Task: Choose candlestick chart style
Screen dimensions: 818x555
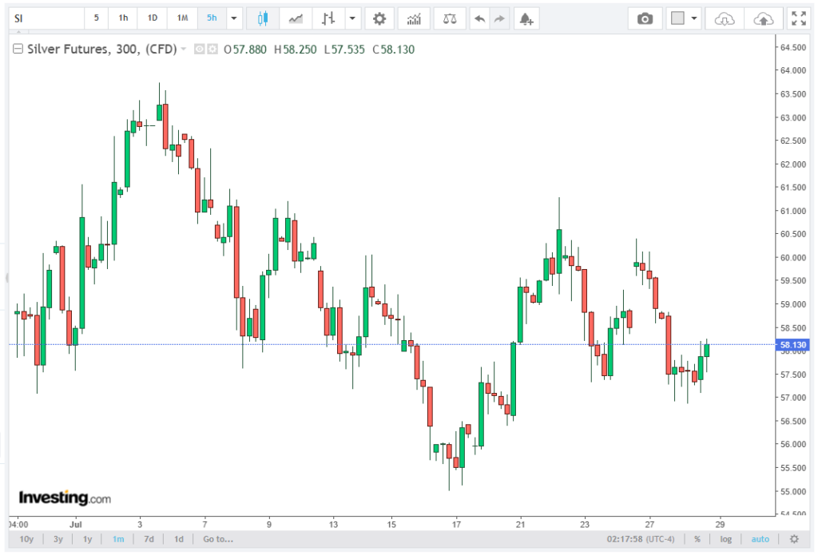Action: point(262,19)
